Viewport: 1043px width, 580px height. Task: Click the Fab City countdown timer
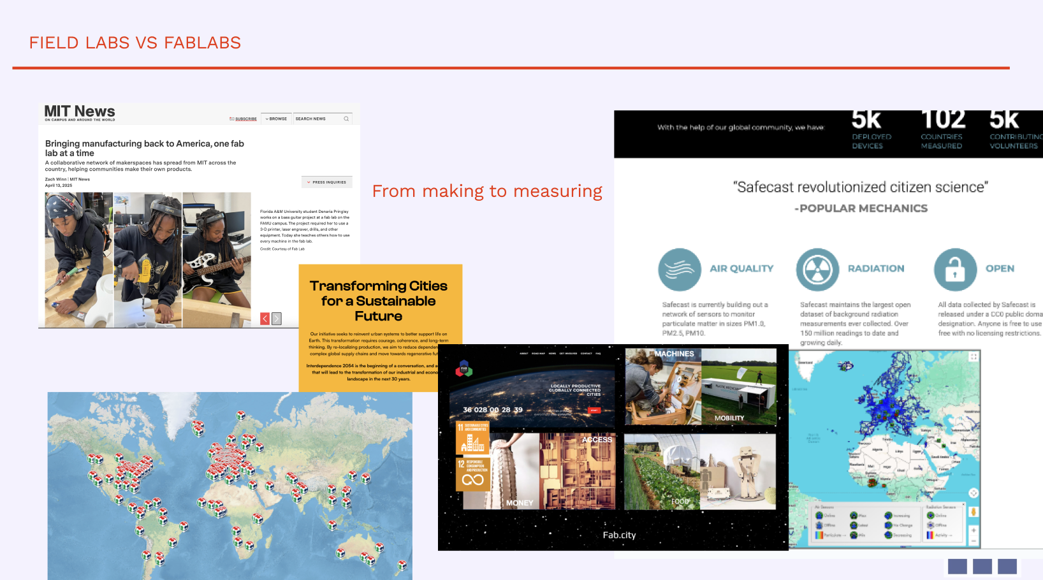coord(493,410)
